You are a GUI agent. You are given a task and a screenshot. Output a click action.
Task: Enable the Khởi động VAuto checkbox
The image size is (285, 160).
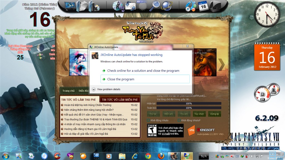point(148,120)
